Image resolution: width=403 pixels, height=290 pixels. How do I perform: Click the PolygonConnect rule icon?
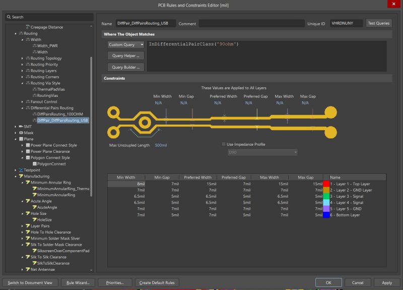pyautogui.click(x=34, y=164)
